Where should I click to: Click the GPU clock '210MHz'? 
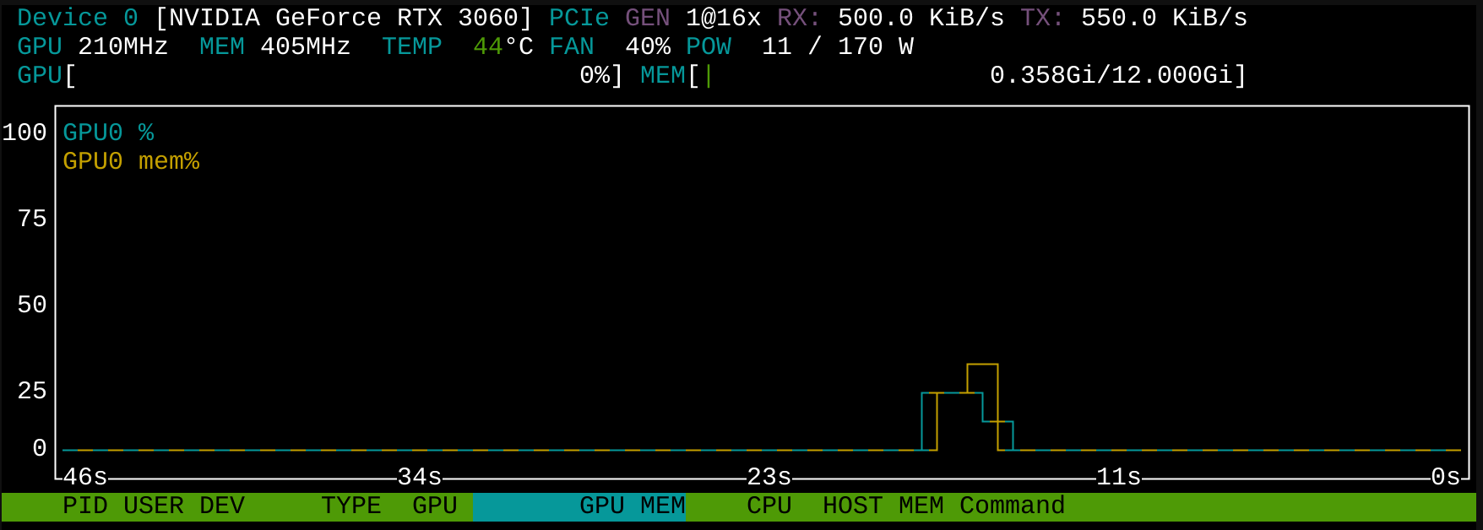(123, 46)
